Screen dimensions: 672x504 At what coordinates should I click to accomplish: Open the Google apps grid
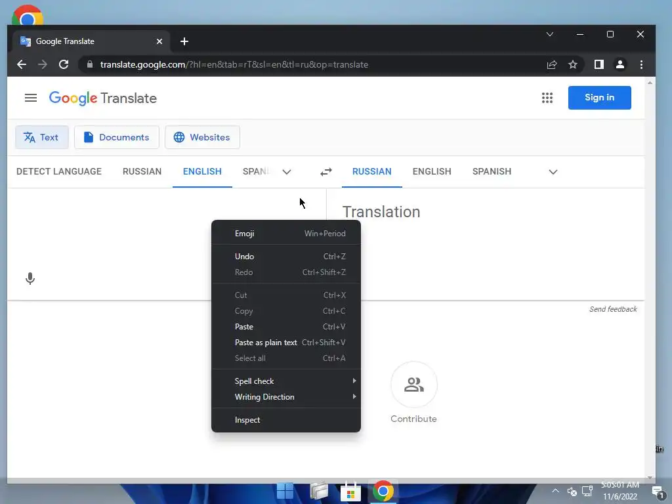pyautogui.click(x=547, y=98)
